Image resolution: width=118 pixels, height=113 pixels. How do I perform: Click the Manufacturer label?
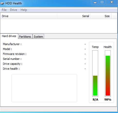click(12, 44)
